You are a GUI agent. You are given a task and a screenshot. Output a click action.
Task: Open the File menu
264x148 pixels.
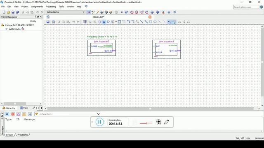3,7
